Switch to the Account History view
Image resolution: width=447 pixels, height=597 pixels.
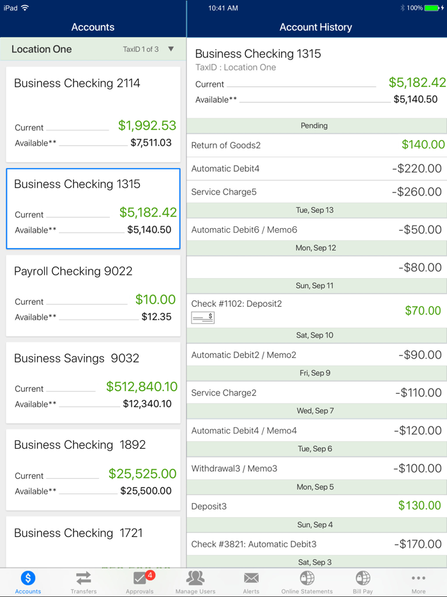click(x=315, y=27)
